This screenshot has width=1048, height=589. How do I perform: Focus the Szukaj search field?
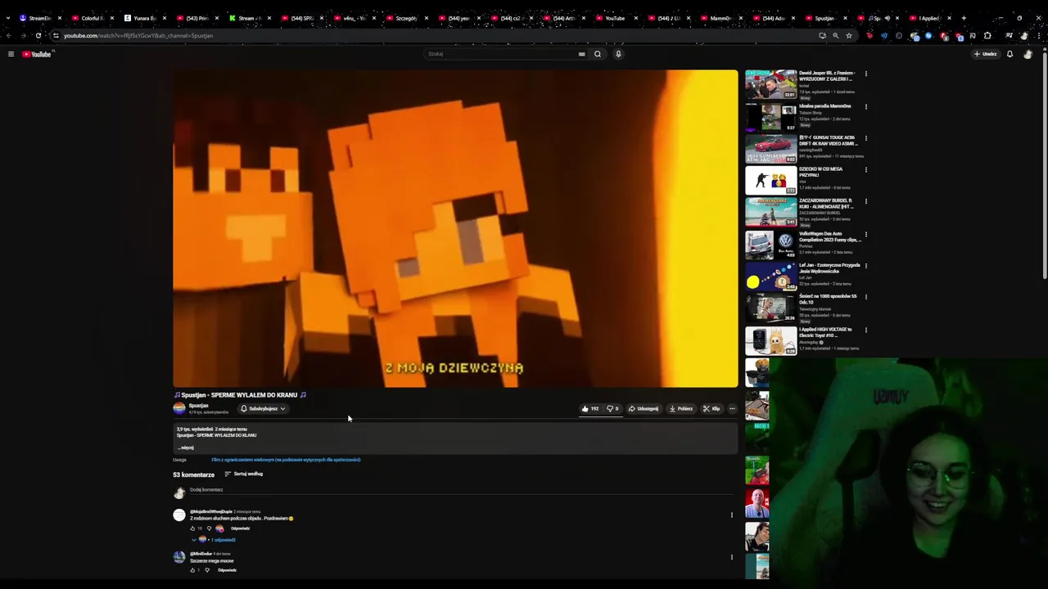coord(501,54)
